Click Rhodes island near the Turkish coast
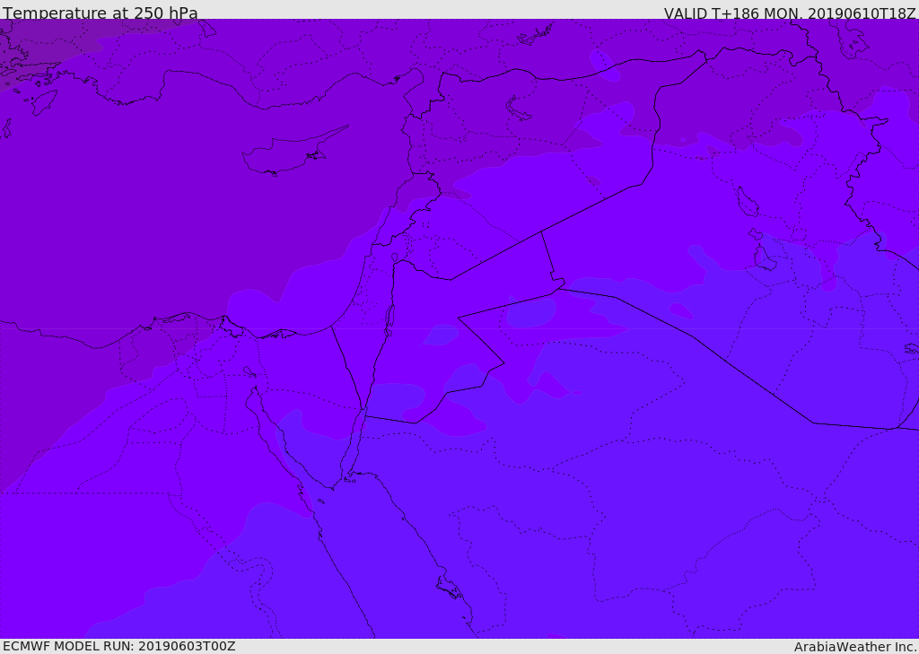919x654 pixels. point(43,101)
